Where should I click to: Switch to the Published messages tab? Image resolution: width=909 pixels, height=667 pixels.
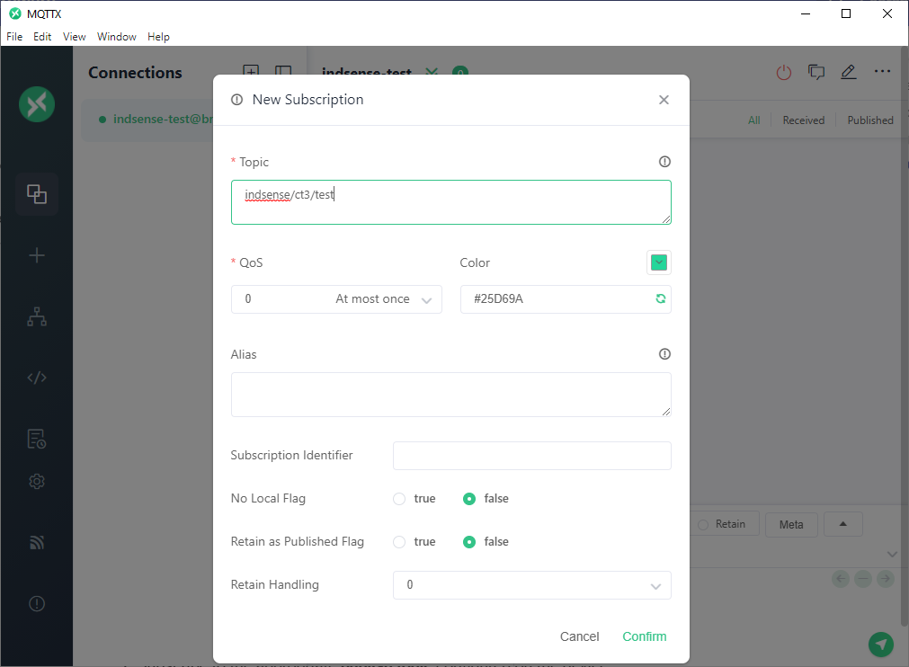click(x=869, y=120)
